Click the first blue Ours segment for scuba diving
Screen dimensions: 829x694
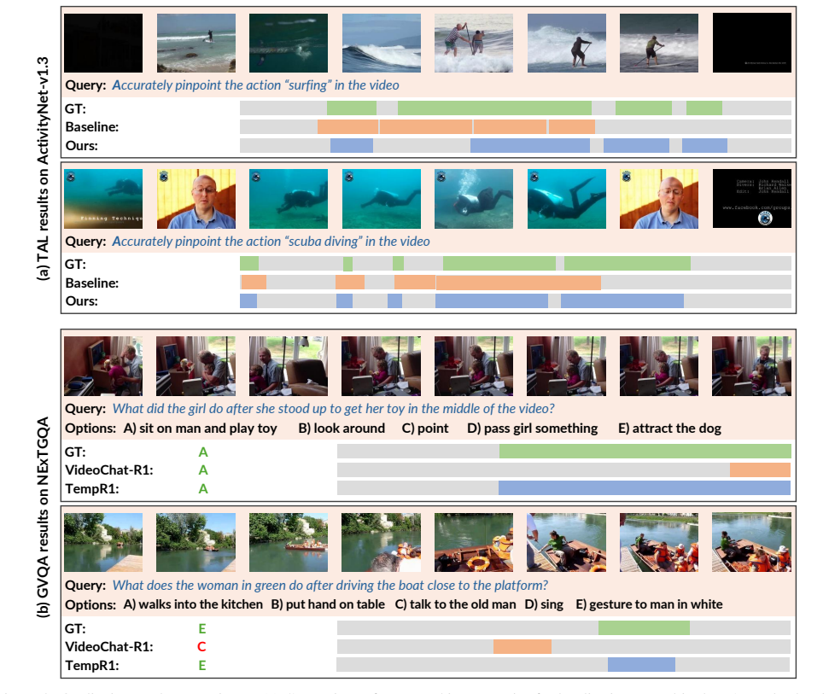tap(248, 301)
